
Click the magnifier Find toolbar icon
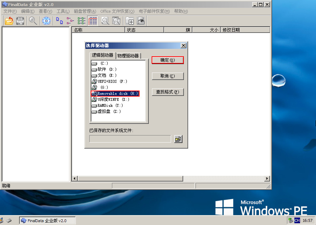tap(33, 21)
